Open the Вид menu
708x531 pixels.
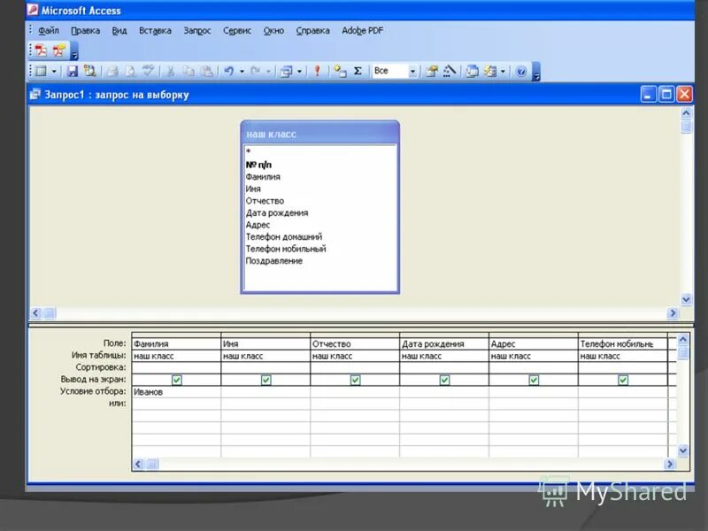coord(119,31)
